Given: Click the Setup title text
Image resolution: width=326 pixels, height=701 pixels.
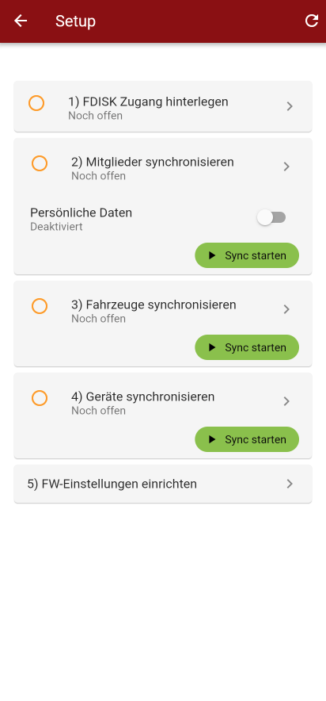Looking at the screenshot, I should pos(75,21).
